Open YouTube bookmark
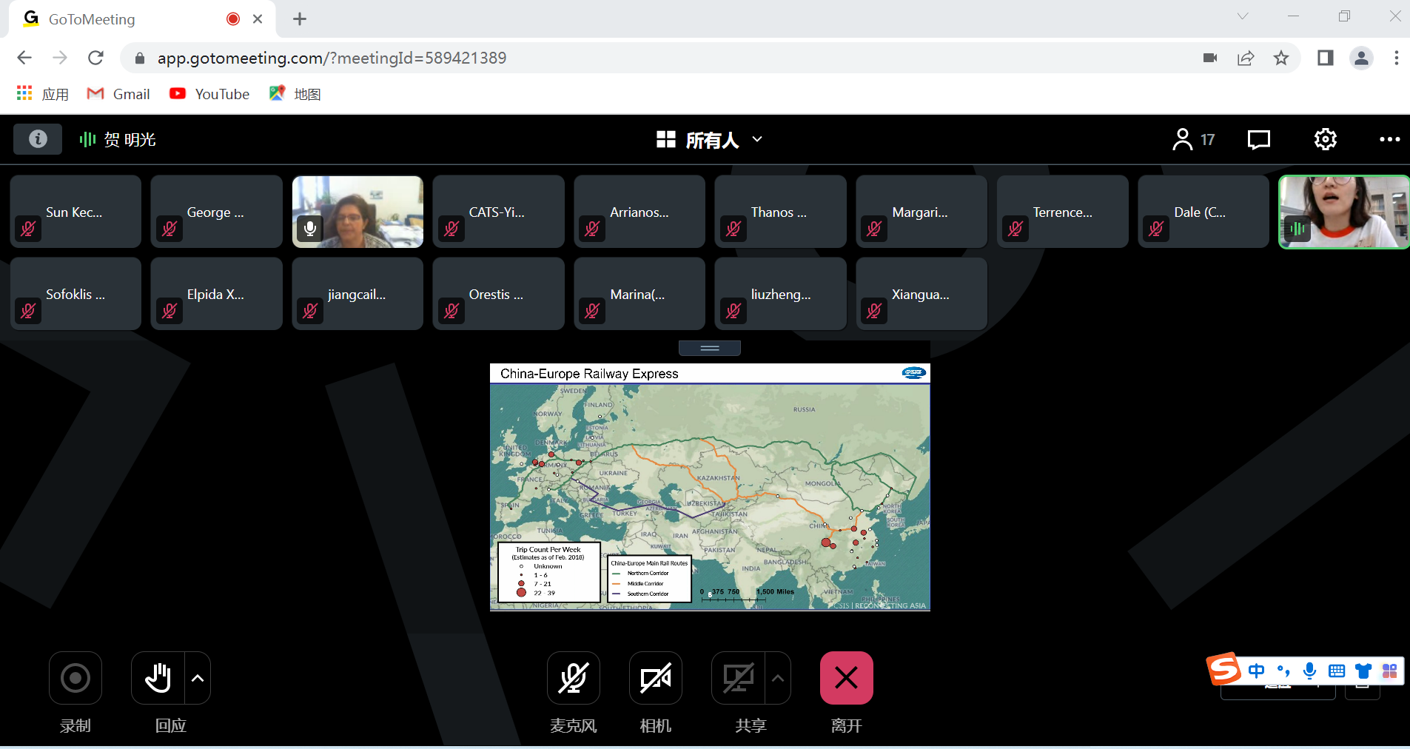1410x749 pixels. coord(209,94)
